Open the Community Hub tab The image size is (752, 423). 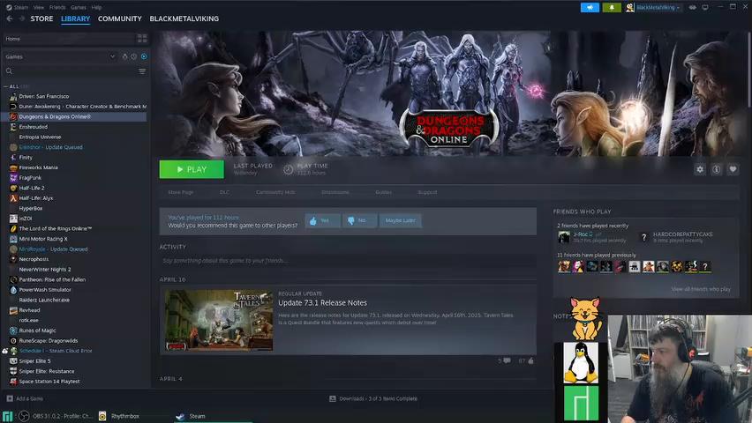click(275, 192)
